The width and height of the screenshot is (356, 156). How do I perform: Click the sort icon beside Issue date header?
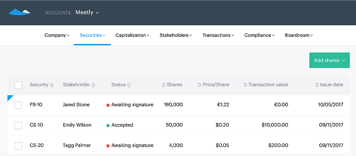point(317,85)
